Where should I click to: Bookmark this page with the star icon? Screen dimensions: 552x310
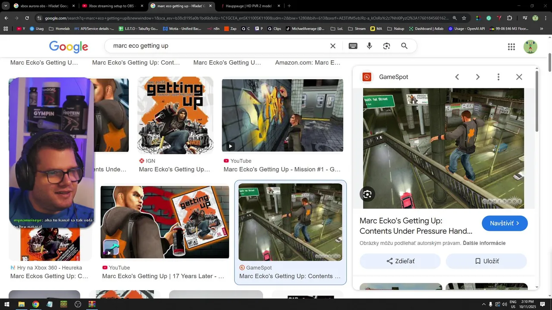click(464, 18)
